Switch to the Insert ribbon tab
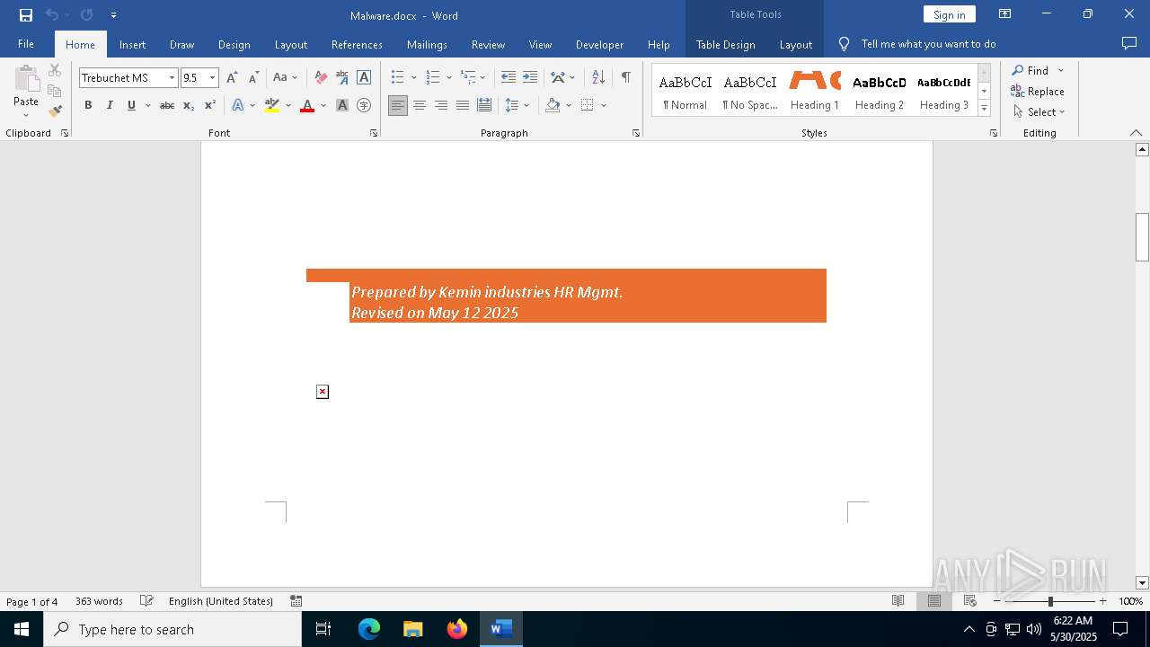This screenshot has width=1150, height=647. click(x=132, y=44)
